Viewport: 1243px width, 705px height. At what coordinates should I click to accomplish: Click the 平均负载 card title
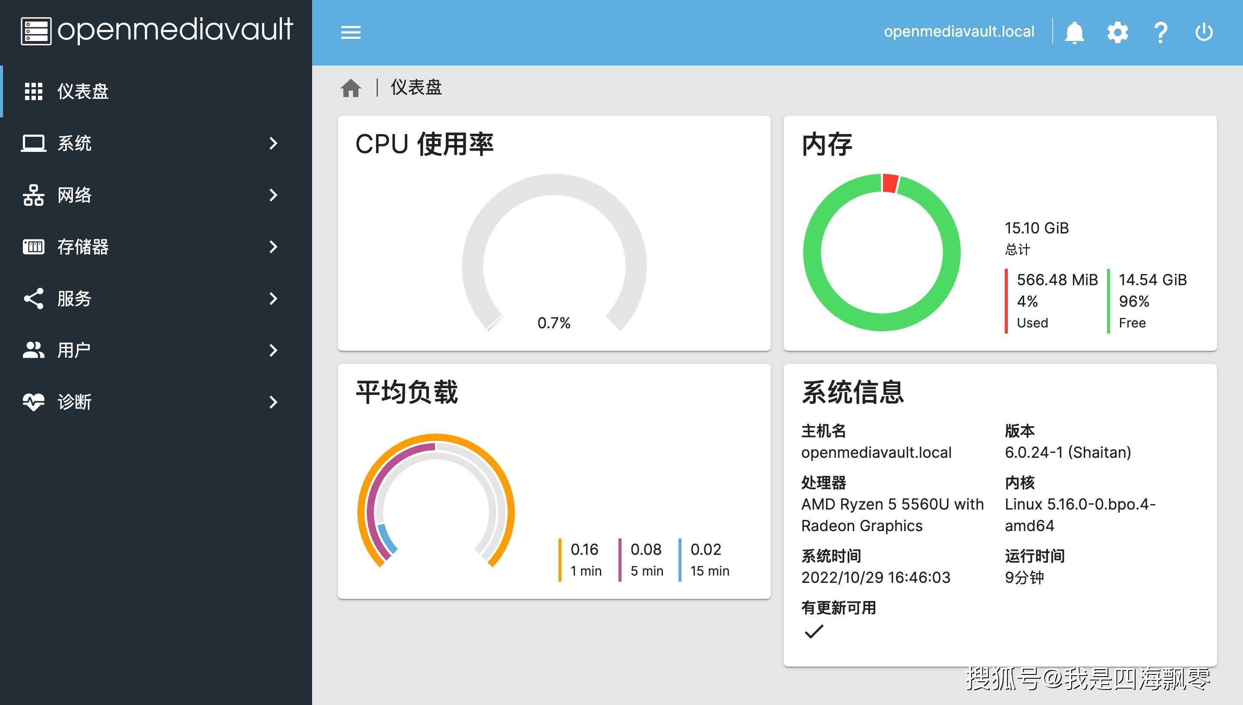coord(407,392)
